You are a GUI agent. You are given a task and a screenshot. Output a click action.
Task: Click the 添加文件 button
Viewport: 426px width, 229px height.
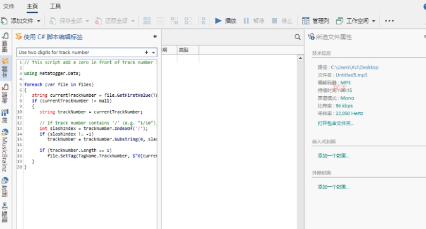(17, 21)
